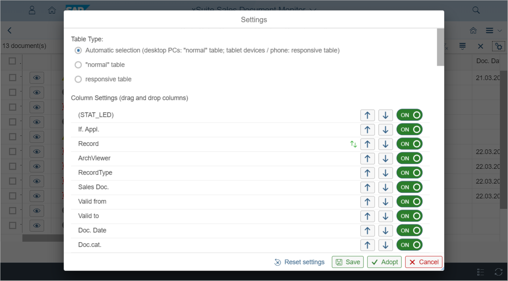Move (STAT_LED) column down one position
The width and height of the screenshot is (508, 281).
pyautogui.click(x=386, y=115)
